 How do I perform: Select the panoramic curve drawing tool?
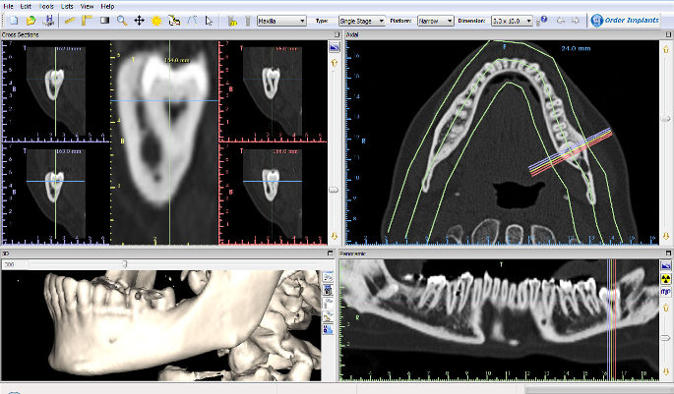tap(192, 21)
